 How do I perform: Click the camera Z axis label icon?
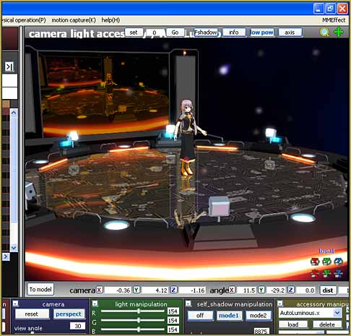point(173,290)
